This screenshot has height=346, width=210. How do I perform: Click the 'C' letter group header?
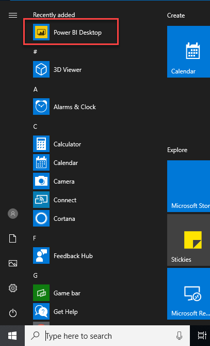(x=35, y=126)
